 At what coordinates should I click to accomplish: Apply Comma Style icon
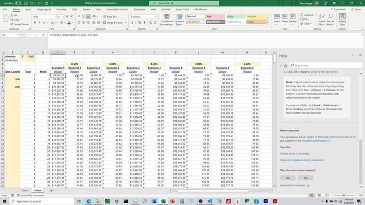[x=144, y=23]
